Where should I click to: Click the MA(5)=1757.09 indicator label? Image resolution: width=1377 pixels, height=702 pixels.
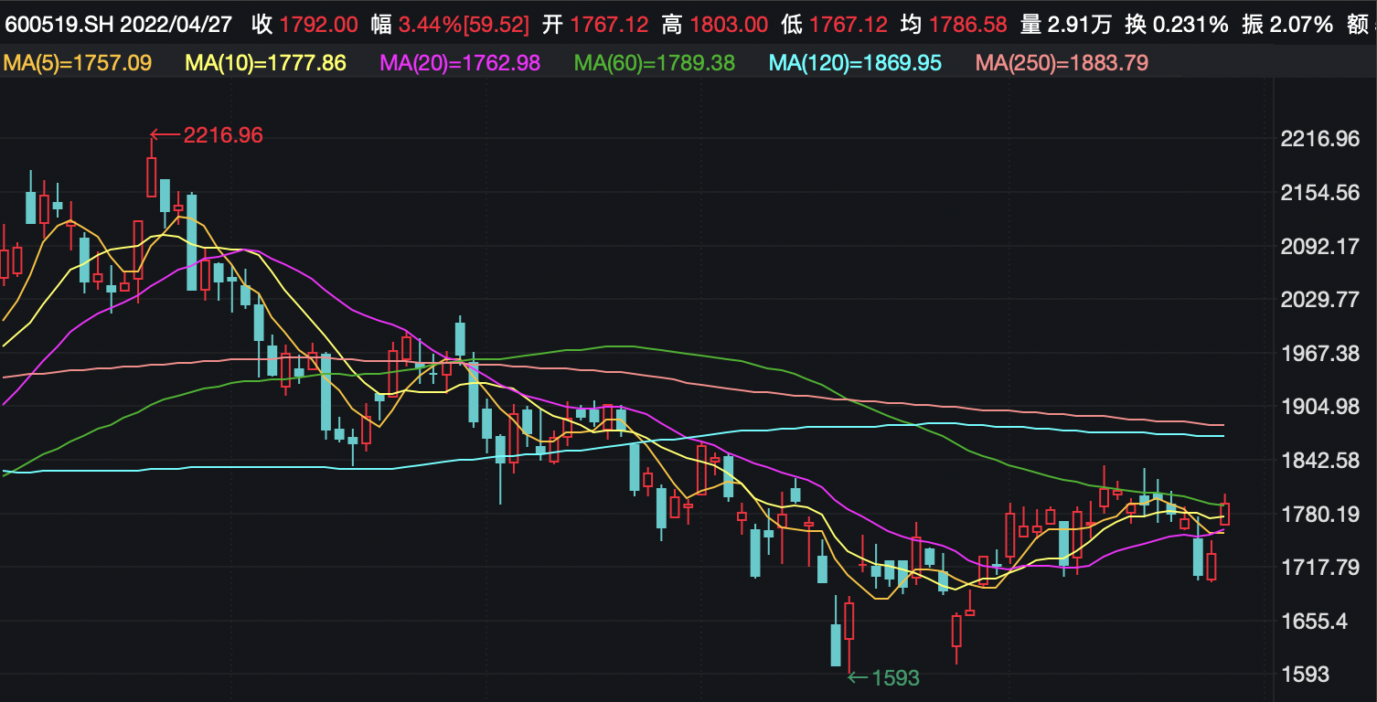click(78, 63)
